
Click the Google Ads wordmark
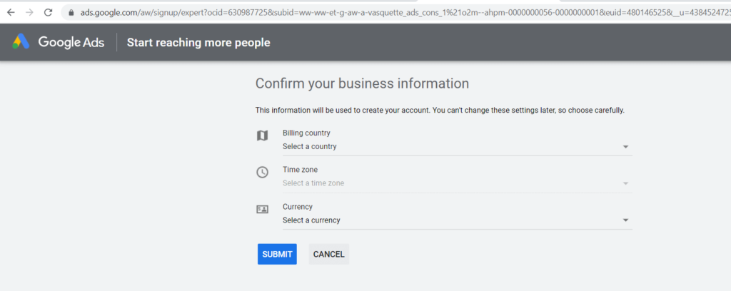71,42
